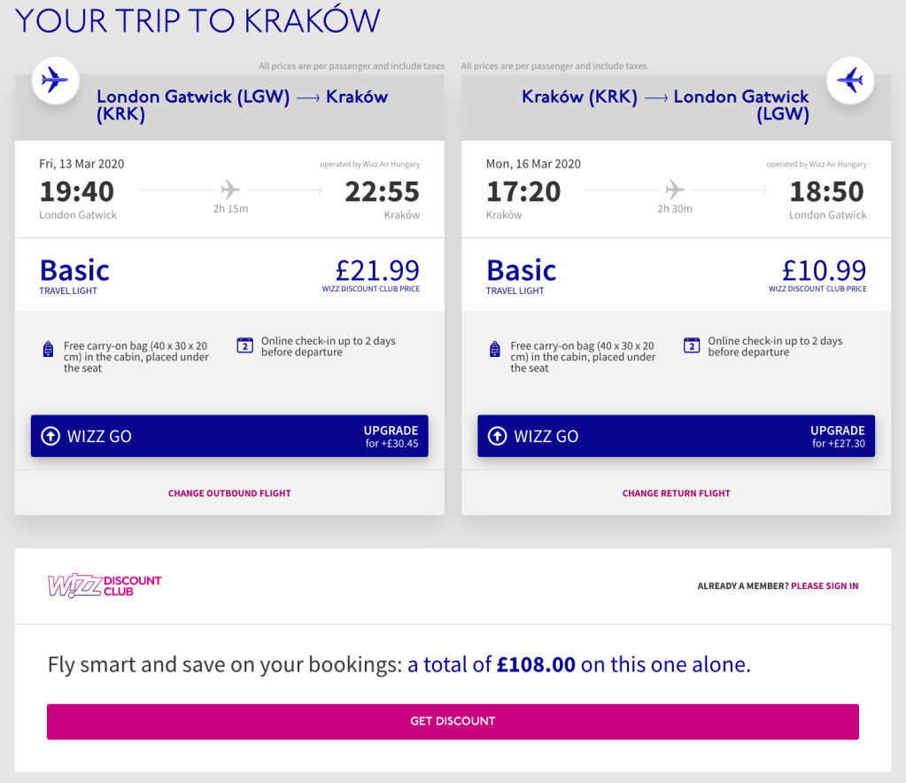Screen dimensions: 906x783
Task: Click the up-arrow icon on outbound WIZZ GO
Action: coord(51,436)
